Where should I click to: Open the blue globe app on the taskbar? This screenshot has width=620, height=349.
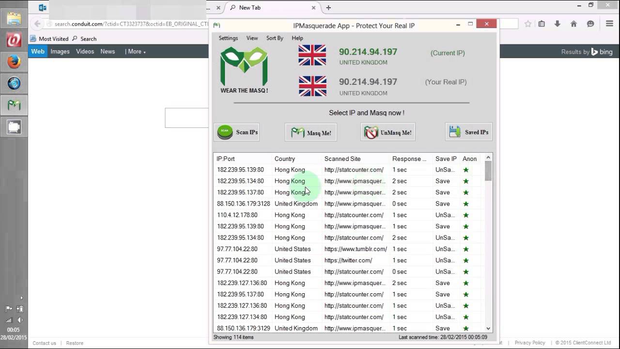tap(14, 84)
